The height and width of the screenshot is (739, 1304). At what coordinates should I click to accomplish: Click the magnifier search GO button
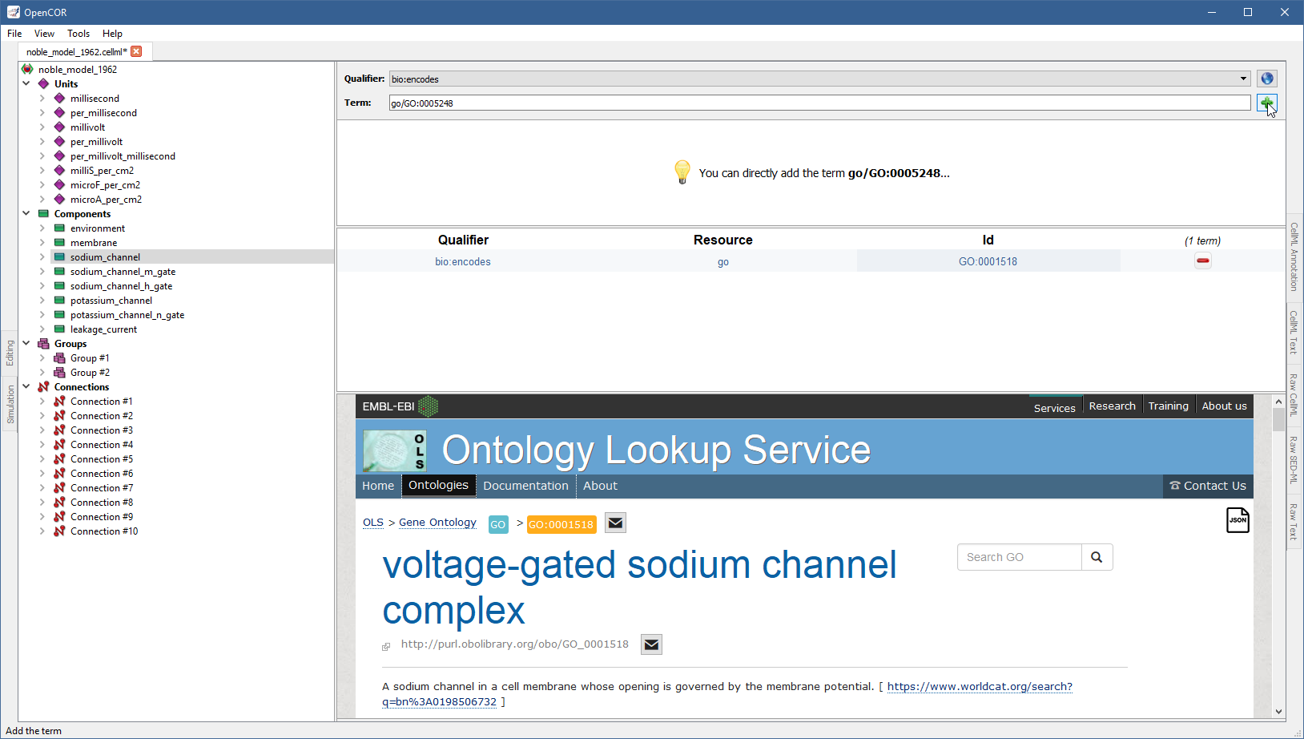[x=1097, y=557]
